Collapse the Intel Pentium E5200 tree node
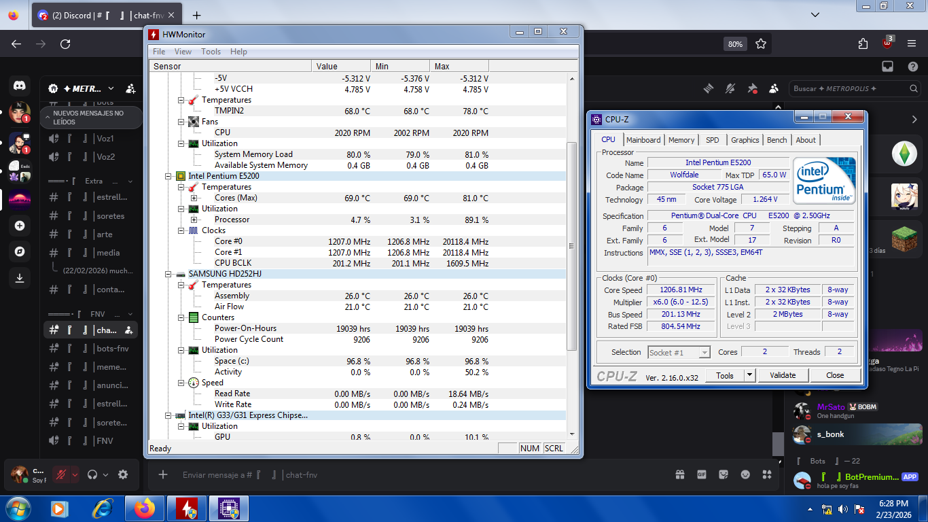This screenshot has width=928, height=522. pos(169,176)
